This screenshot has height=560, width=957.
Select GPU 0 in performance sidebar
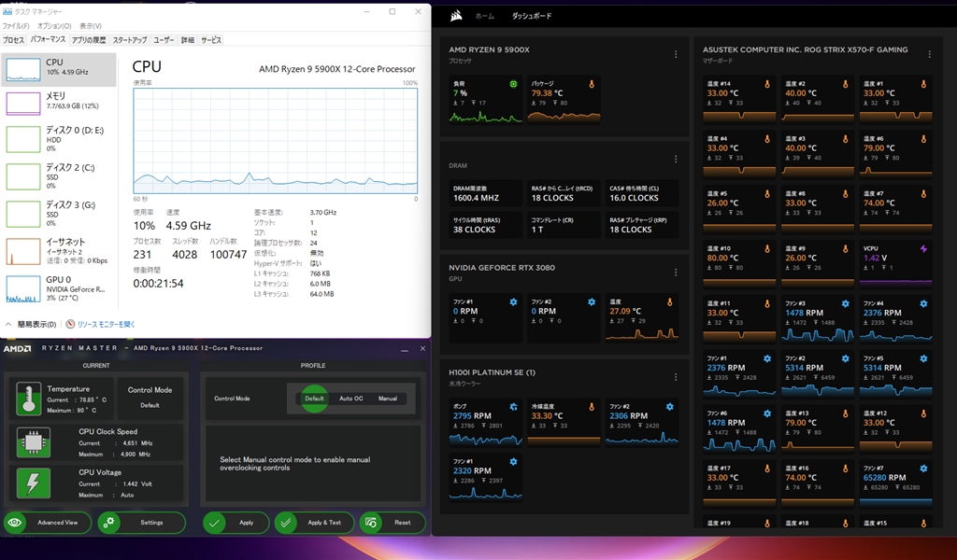(x=59, y=288)
